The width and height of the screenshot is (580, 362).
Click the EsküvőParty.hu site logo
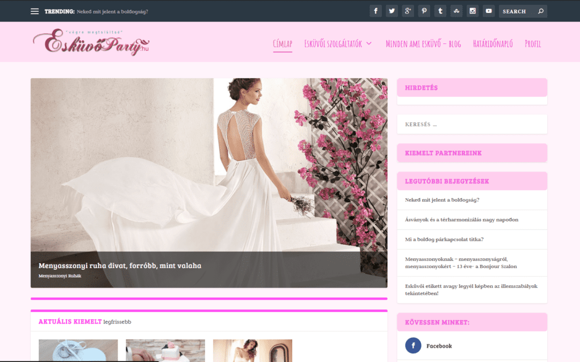coord(91,42)
